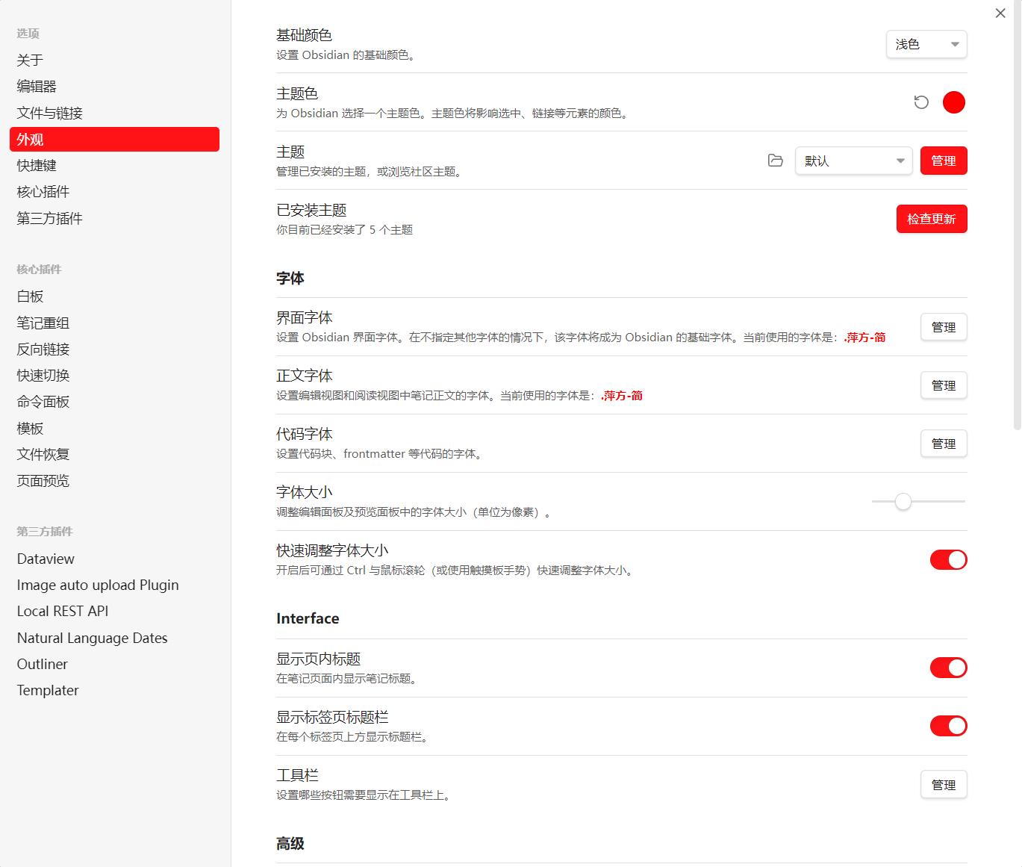
Task: Disable the inline title toggle
Action: 949,668
